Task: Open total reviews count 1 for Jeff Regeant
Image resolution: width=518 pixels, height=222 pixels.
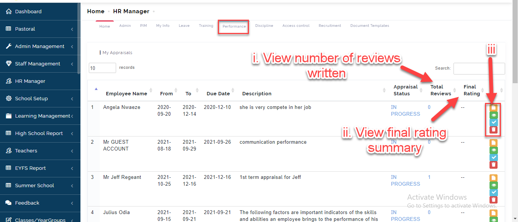Action: (x=429, y=177)
